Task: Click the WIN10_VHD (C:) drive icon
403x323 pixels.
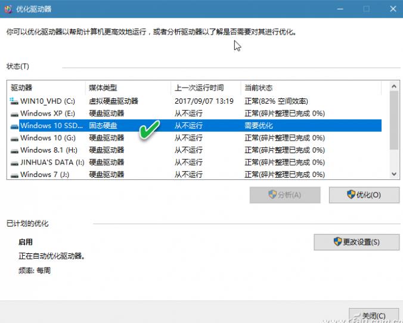Action: click(x=14, y=101)
